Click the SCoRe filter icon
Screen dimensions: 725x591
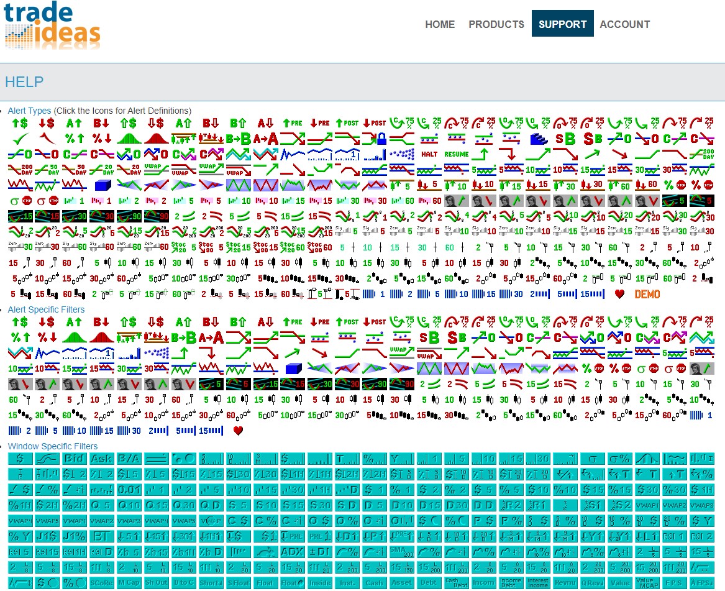point(103,583)
